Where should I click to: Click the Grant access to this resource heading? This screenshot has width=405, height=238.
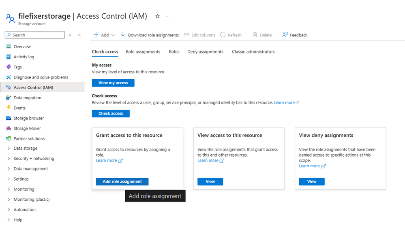pos(129,135)
